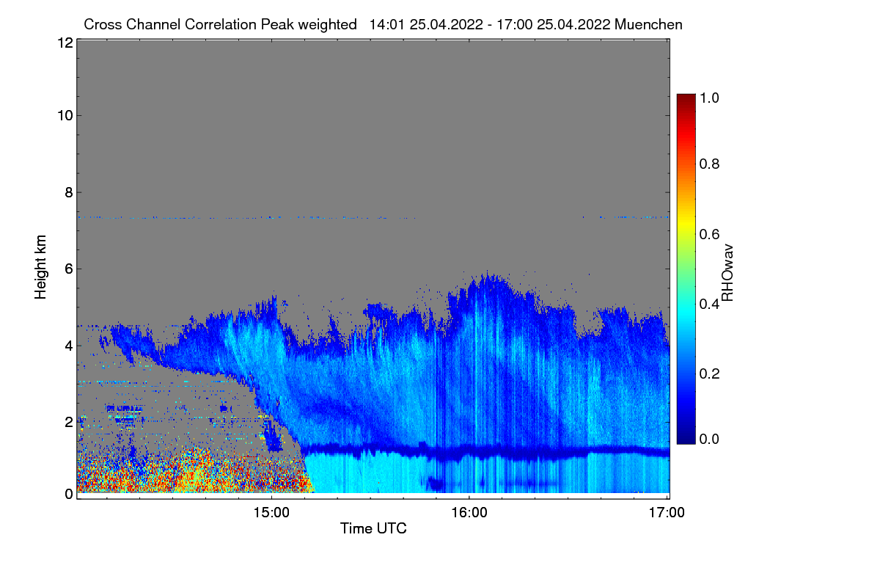Click the 12 km height tick label
This screenshot has width=880, height=587.
[65, 43]
